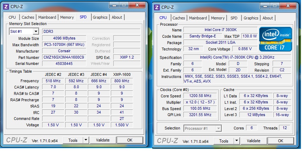
Task: Click the Technology 32 nm field
Action: click(193, 49)
